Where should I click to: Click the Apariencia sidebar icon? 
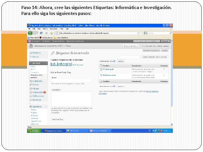point(31,106)
